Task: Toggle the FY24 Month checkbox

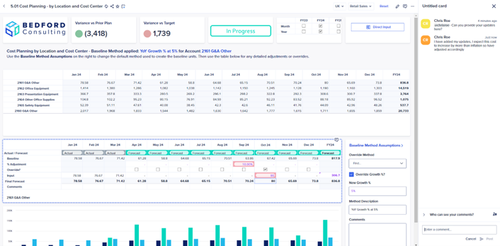Action: tap(320, 26)
